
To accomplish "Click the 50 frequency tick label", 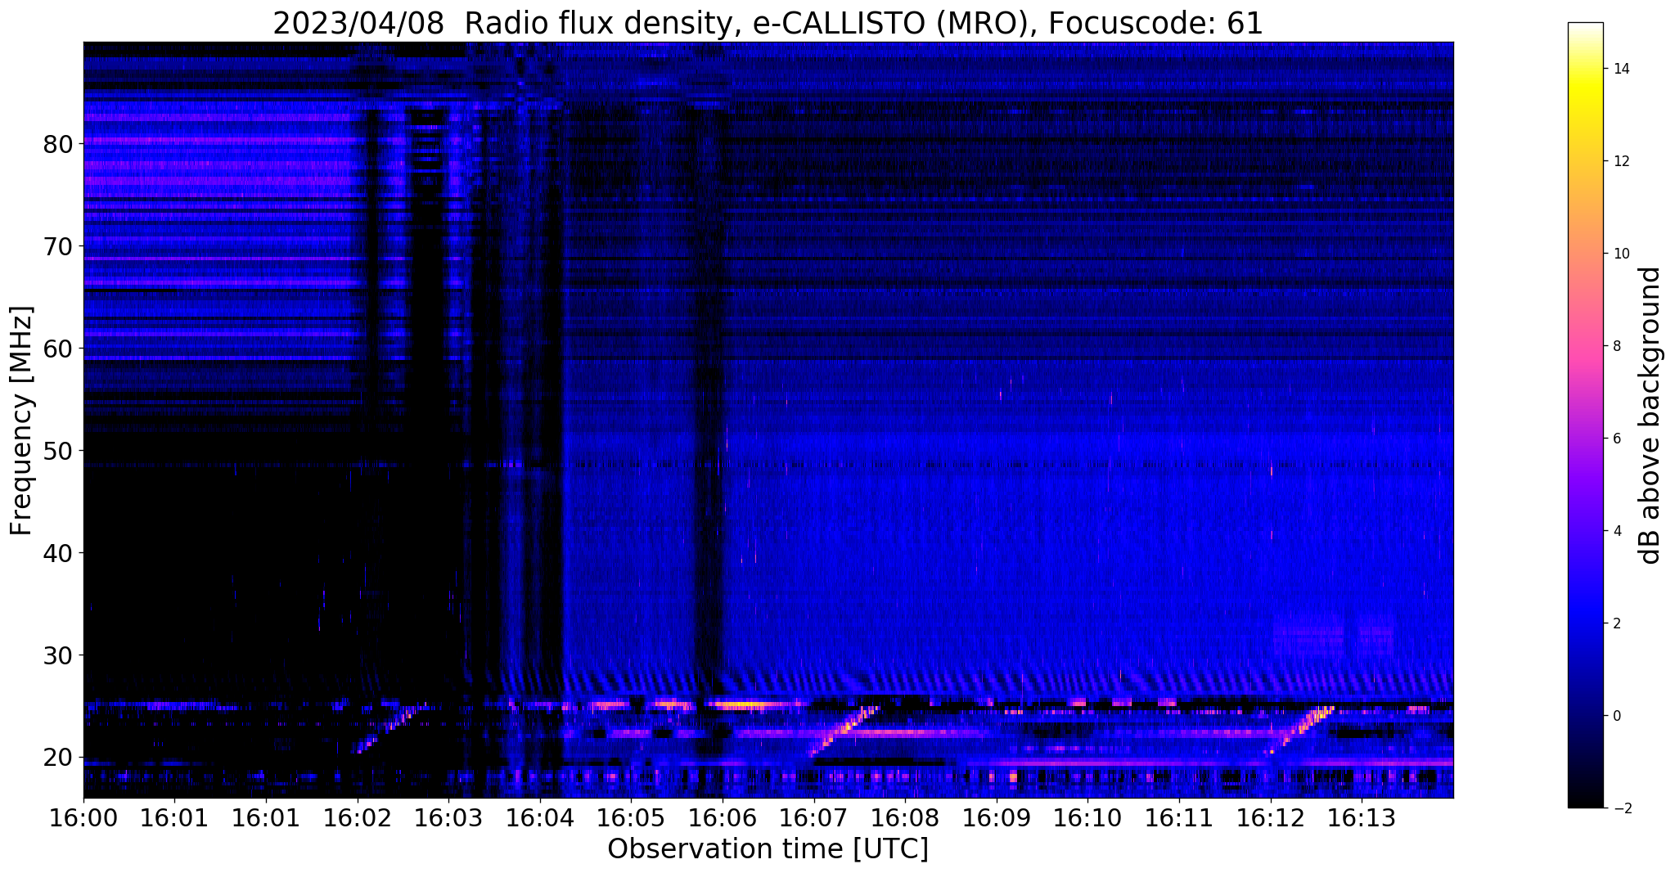I will coord(57,451).
